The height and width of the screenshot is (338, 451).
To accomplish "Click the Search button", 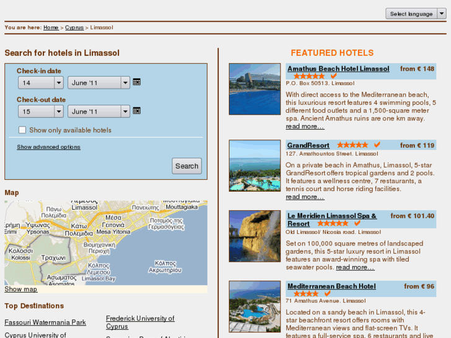I will coord(187,166).
